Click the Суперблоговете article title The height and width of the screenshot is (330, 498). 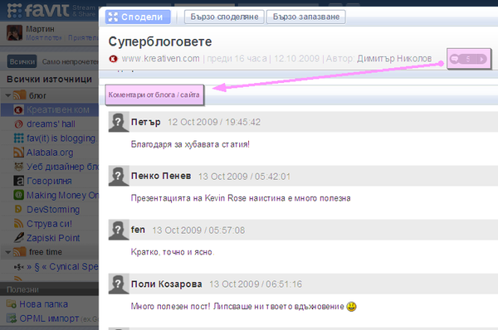[160, 42]
